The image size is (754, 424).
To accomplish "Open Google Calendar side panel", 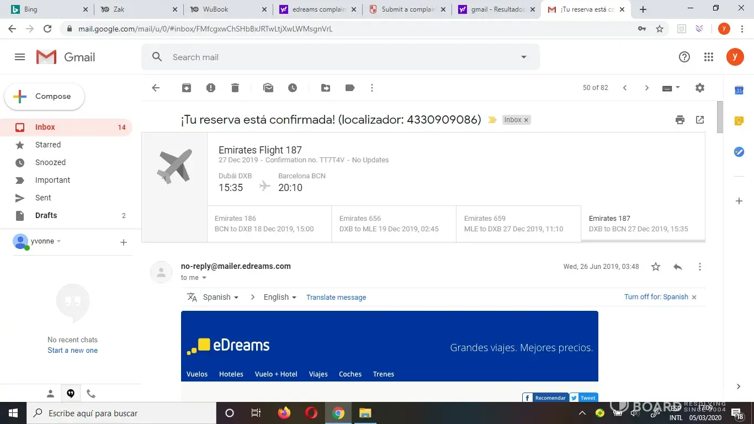I will click(x=739, y=91).
